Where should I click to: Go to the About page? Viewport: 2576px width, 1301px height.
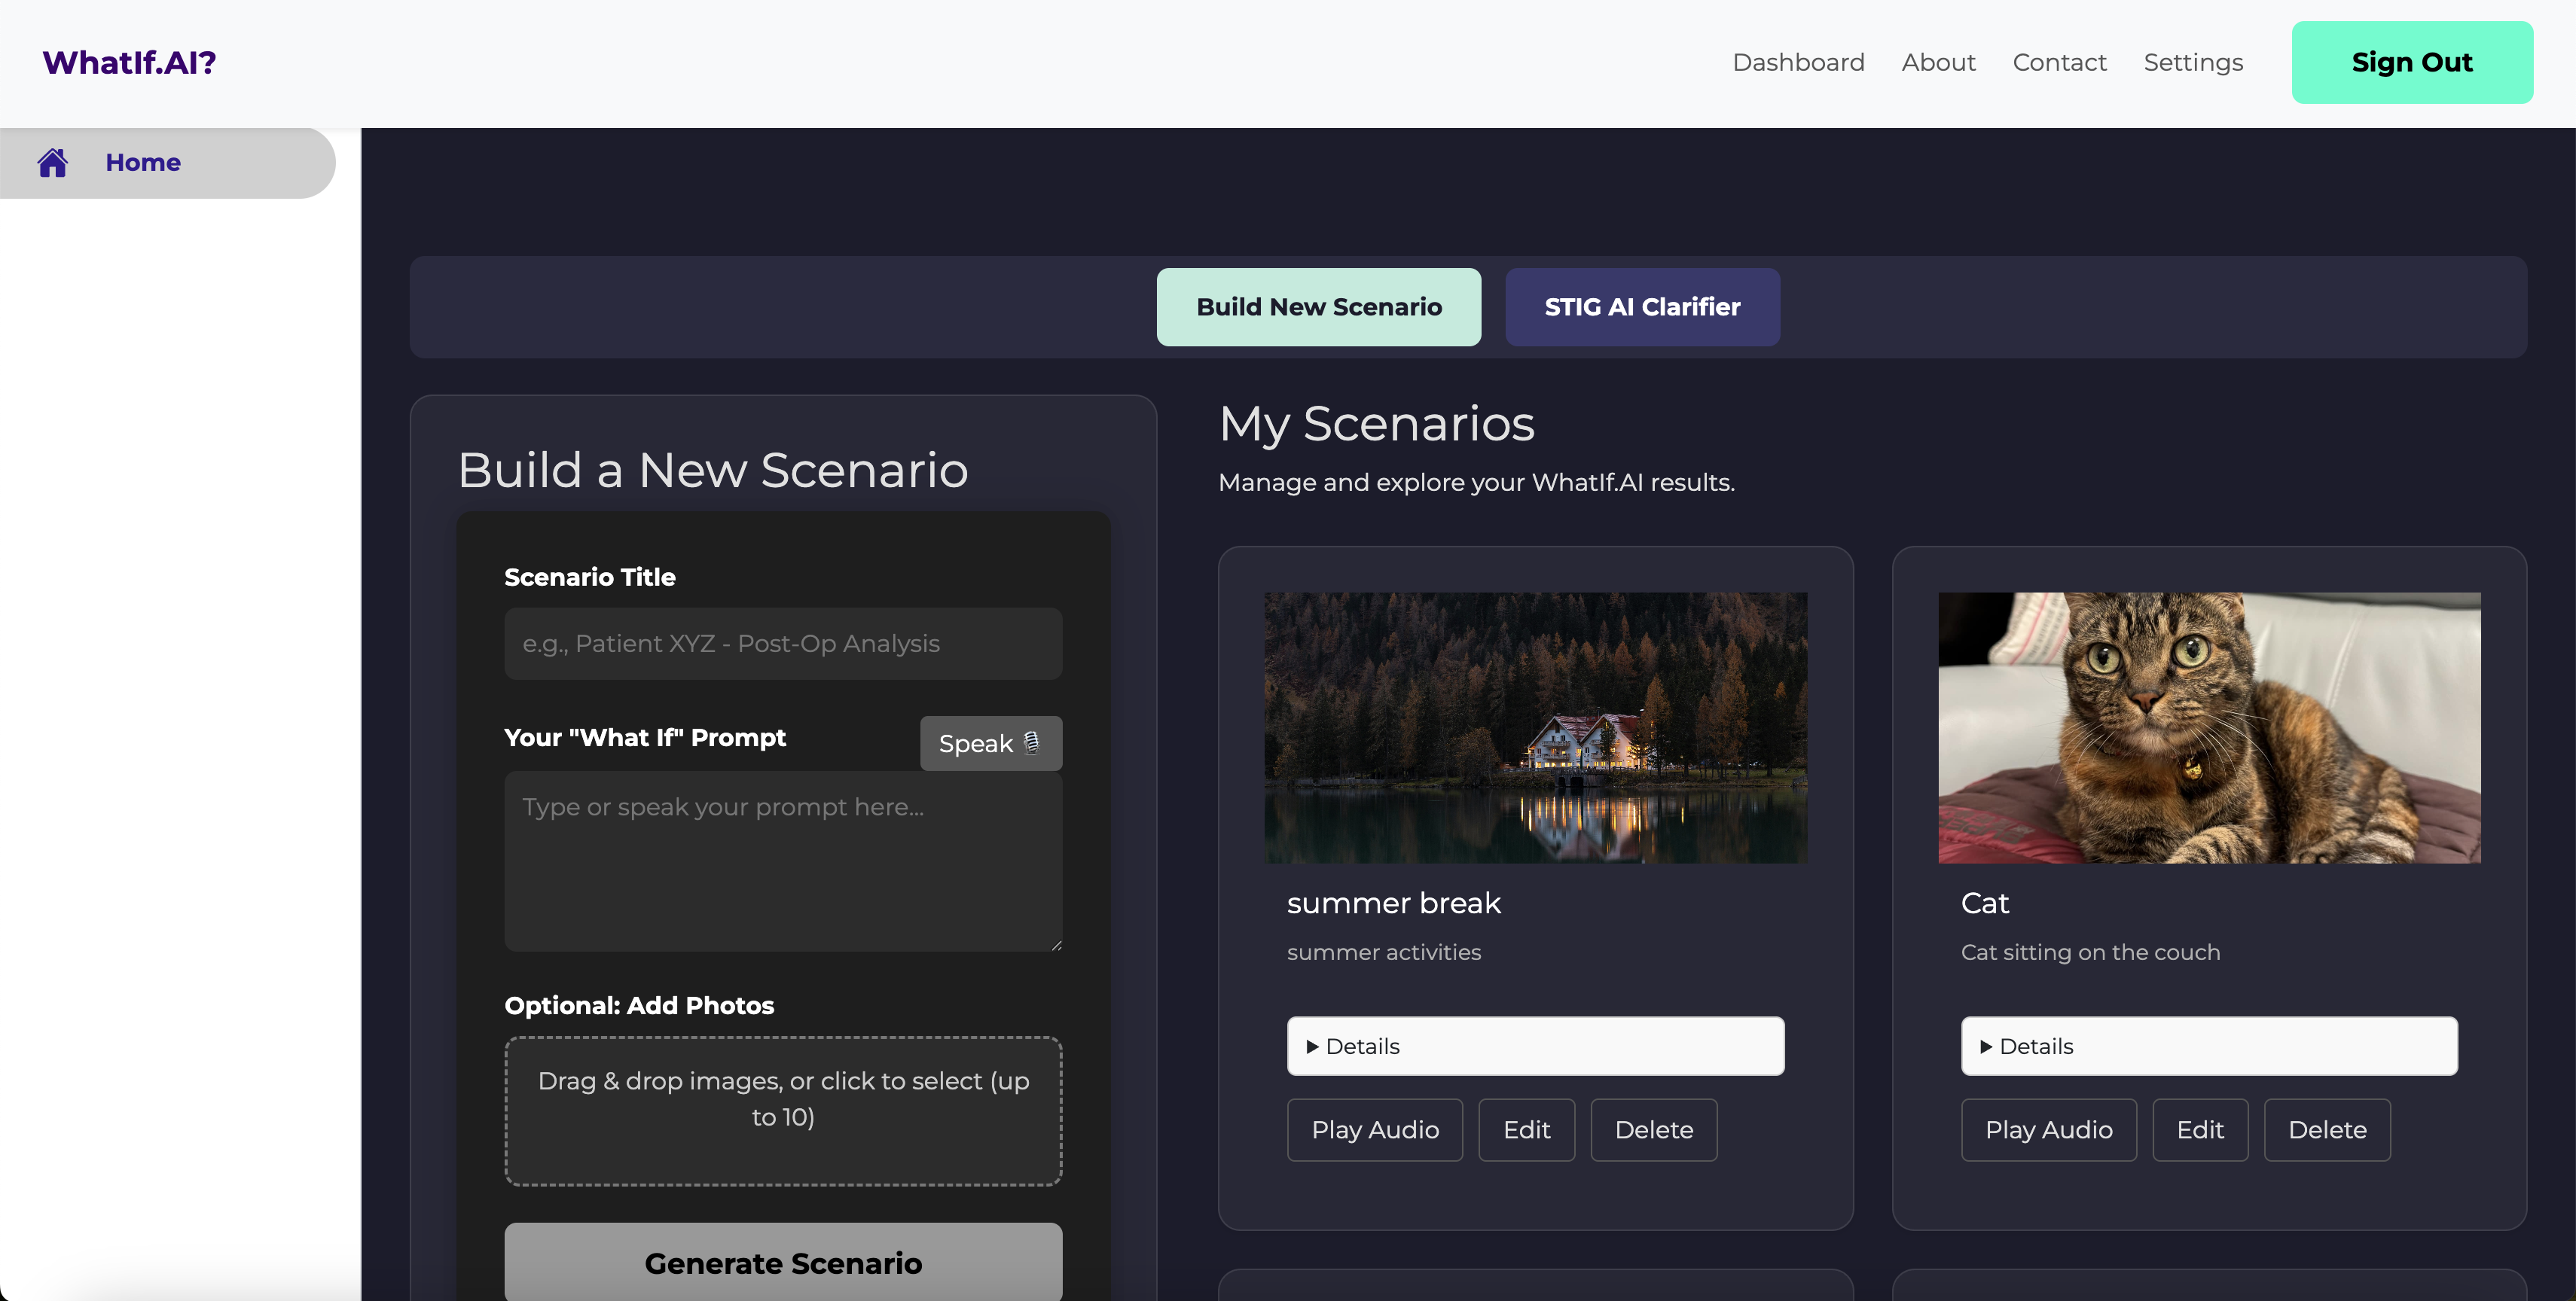click(1938, 62)
